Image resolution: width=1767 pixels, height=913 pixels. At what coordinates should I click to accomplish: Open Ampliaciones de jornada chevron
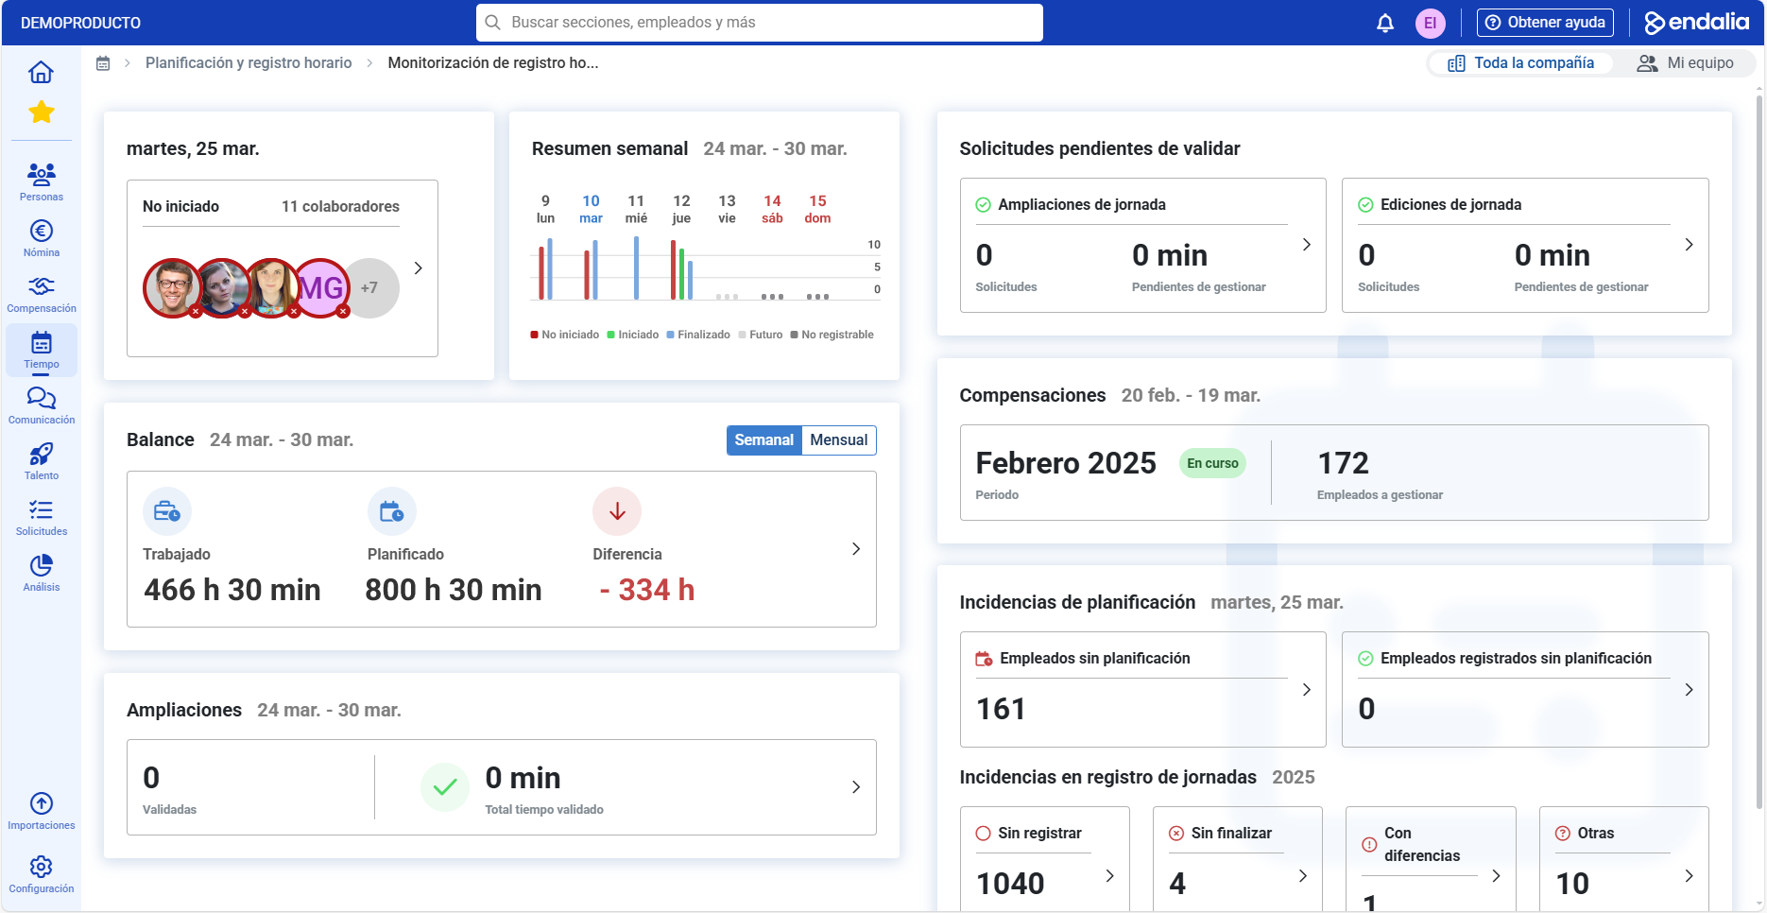[1307, 245]
